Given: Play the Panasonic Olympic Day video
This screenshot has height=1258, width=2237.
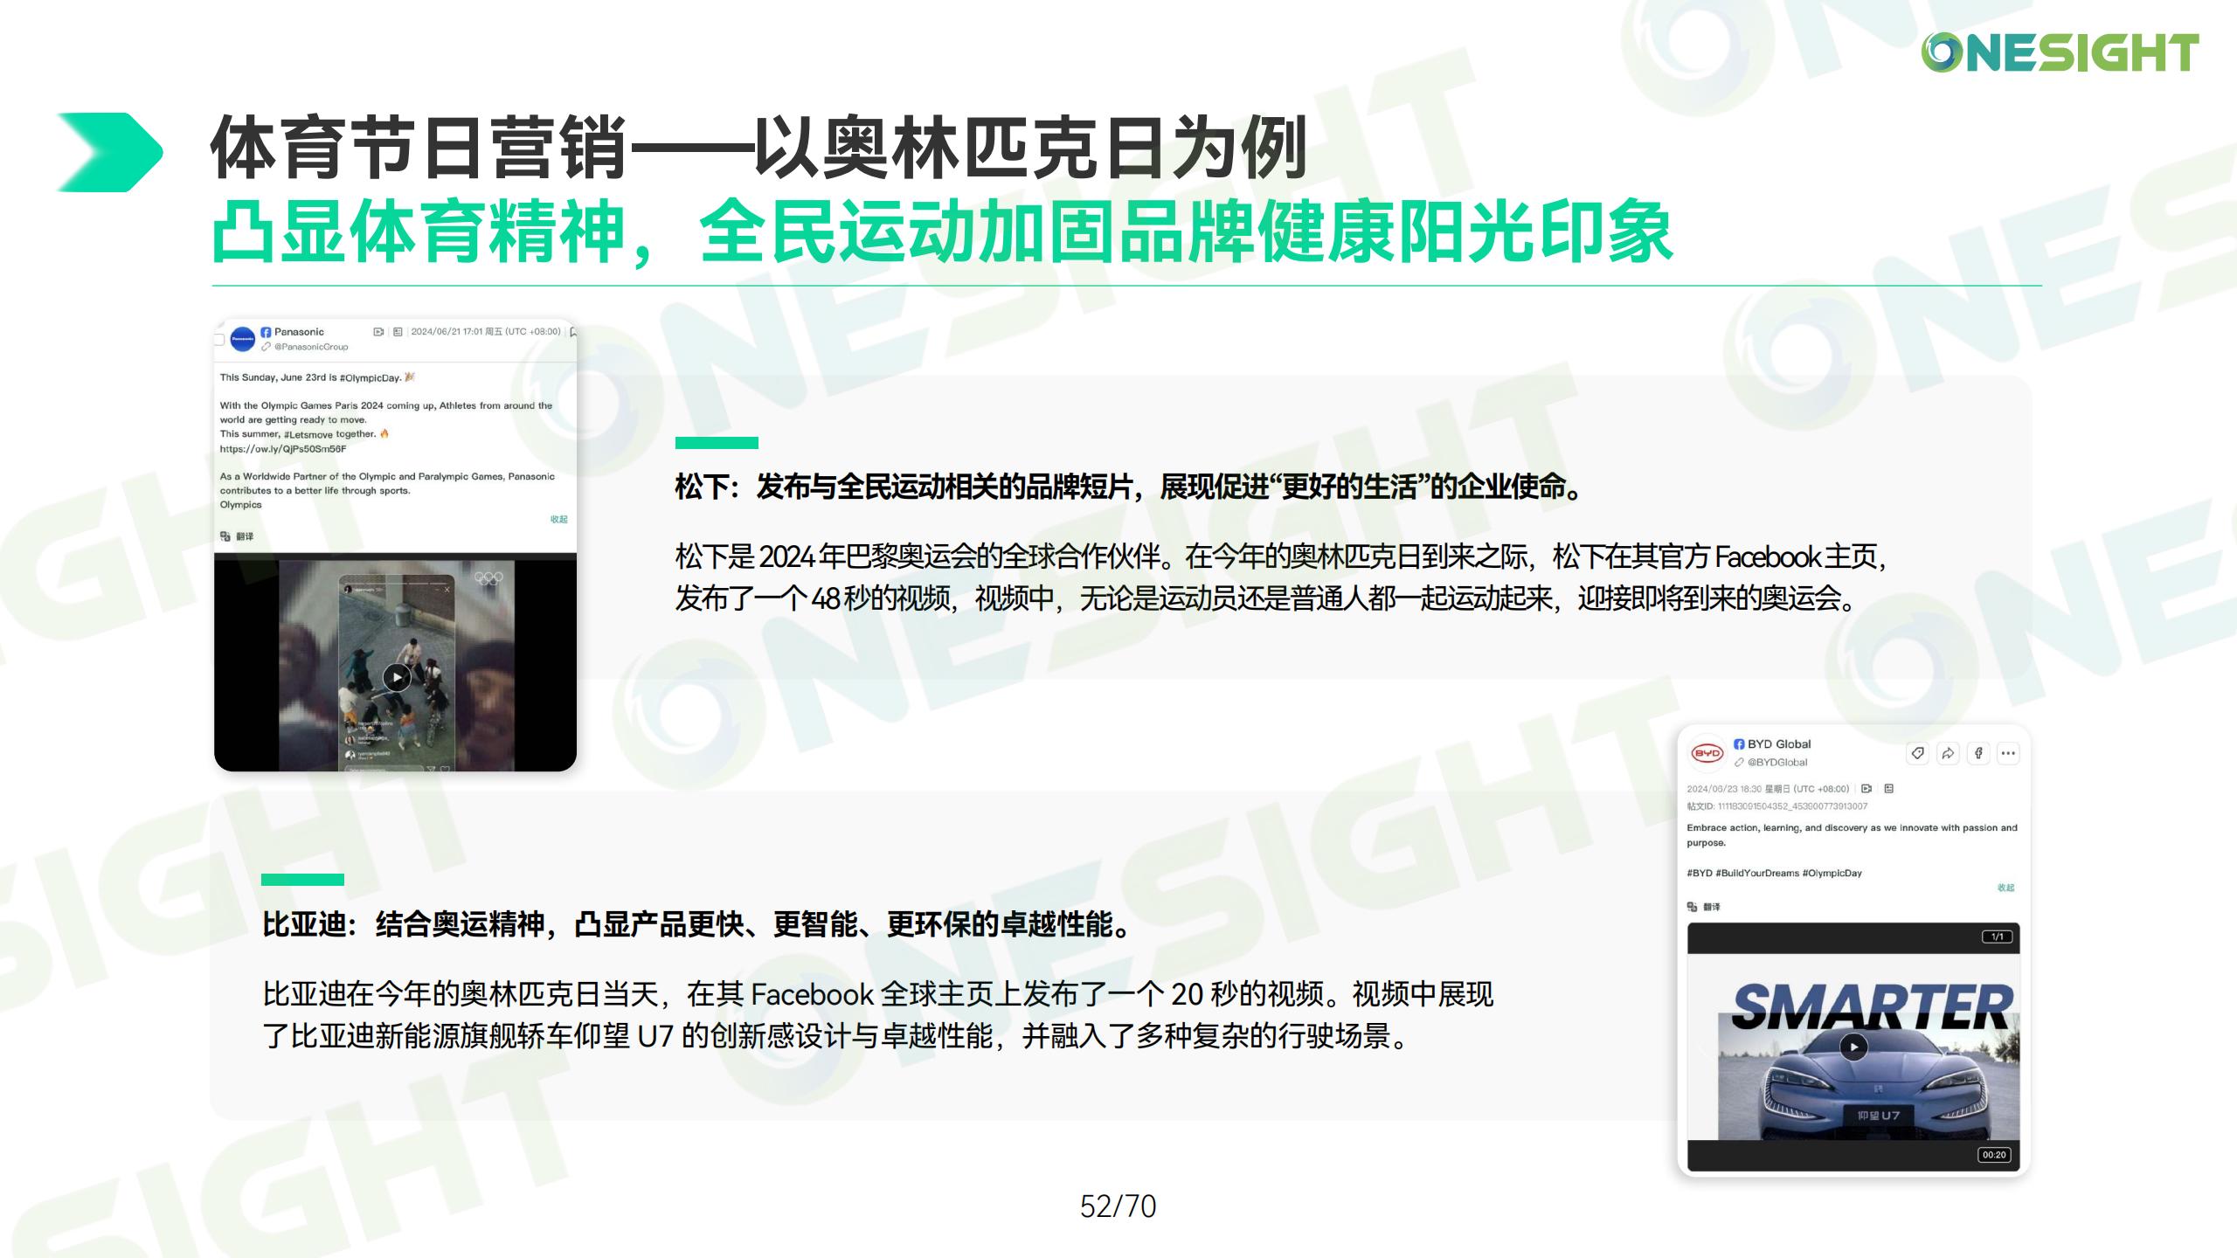Looking at the screenshot, I should point(397,677).
